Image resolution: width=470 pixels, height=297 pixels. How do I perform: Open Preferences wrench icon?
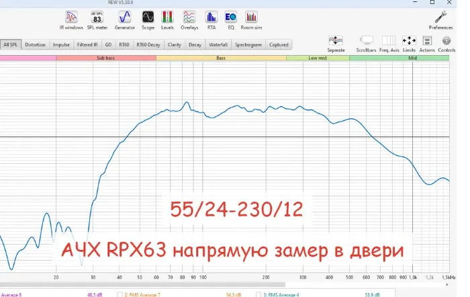pyautogui.click(x=440, y=20)
